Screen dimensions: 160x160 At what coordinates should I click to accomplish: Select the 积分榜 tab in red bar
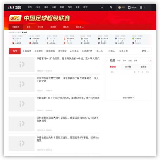(40, 27)
